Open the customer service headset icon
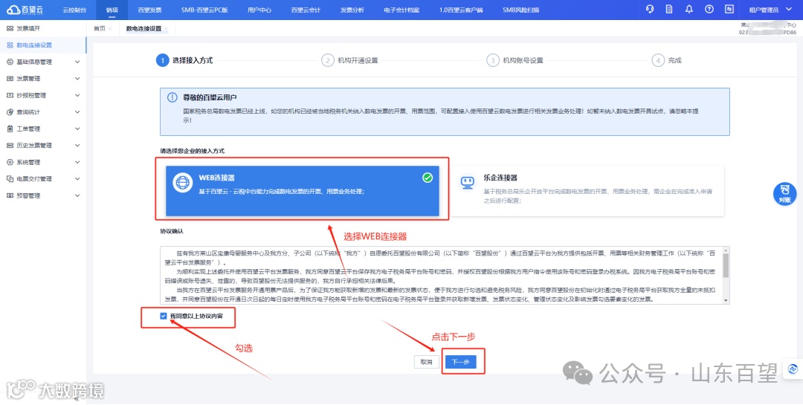Image resolution: width=803 pixels, height=405 pixels. (650, 9)
